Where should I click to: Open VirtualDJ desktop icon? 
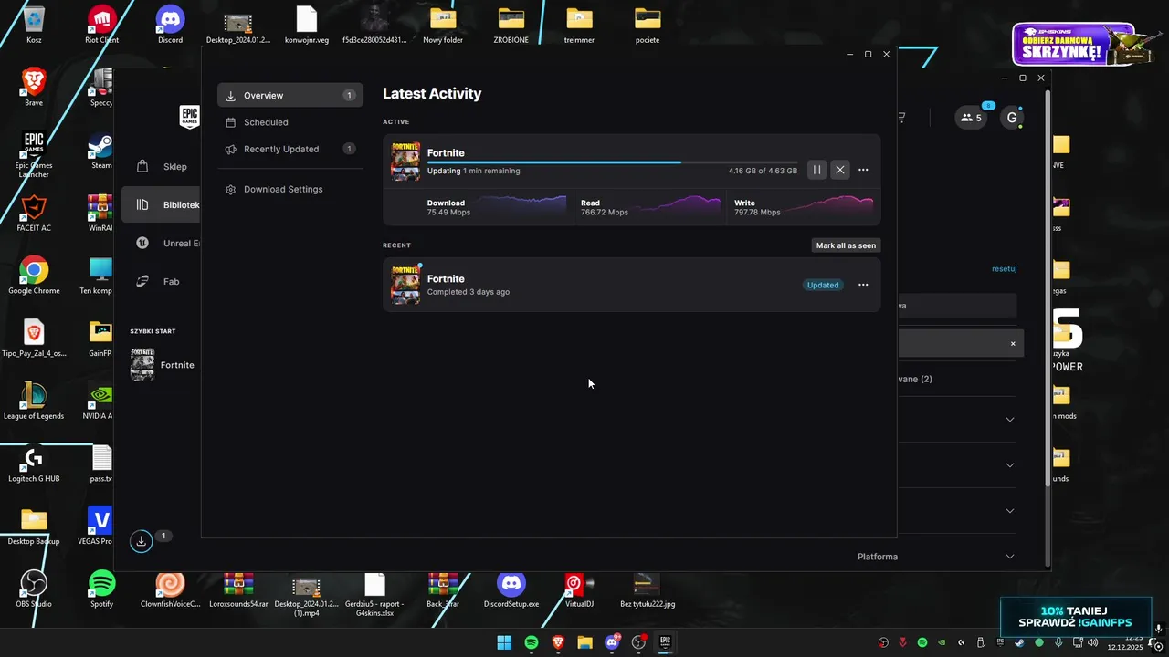pos(579,589)
